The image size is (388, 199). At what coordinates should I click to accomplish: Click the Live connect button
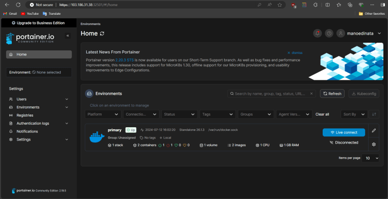click(344, 132)
